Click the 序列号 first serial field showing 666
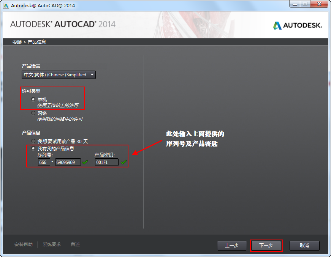The height and width of the screenshot is (257, 331). (43, 162)
